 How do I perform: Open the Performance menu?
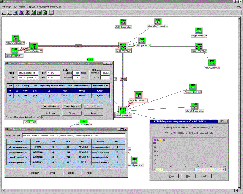(43, 7)
